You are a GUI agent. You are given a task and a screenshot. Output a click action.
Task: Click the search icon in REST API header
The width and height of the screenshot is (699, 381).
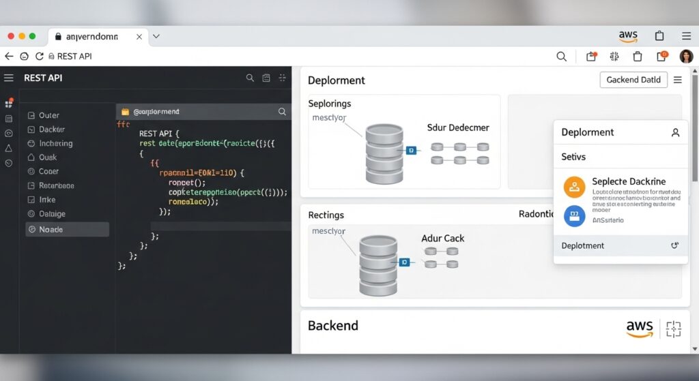(x=250, y=78)
